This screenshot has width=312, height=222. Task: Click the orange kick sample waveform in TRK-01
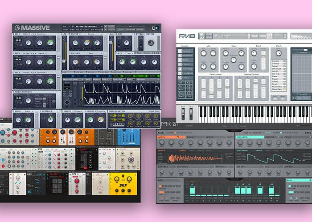195,158
